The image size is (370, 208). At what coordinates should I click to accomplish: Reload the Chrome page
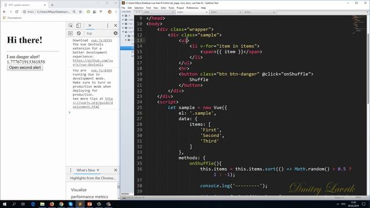(x=17, y=12)
